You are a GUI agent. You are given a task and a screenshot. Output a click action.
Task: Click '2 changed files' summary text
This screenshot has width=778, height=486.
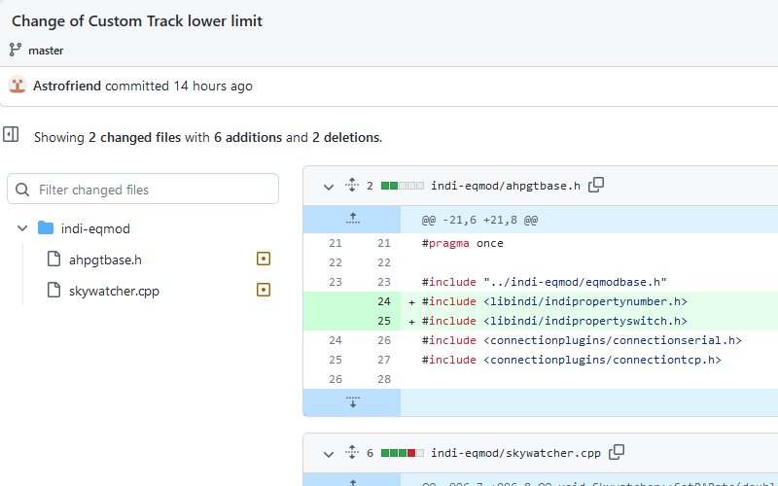pyautogui.click(x=134, y=137)
